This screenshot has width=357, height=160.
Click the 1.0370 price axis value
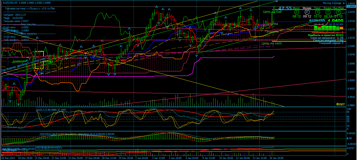click(351, 12)
